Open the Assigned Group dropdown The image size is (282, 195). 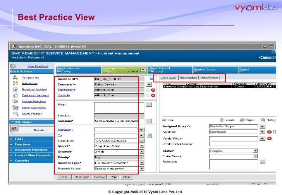coord(262,127)
